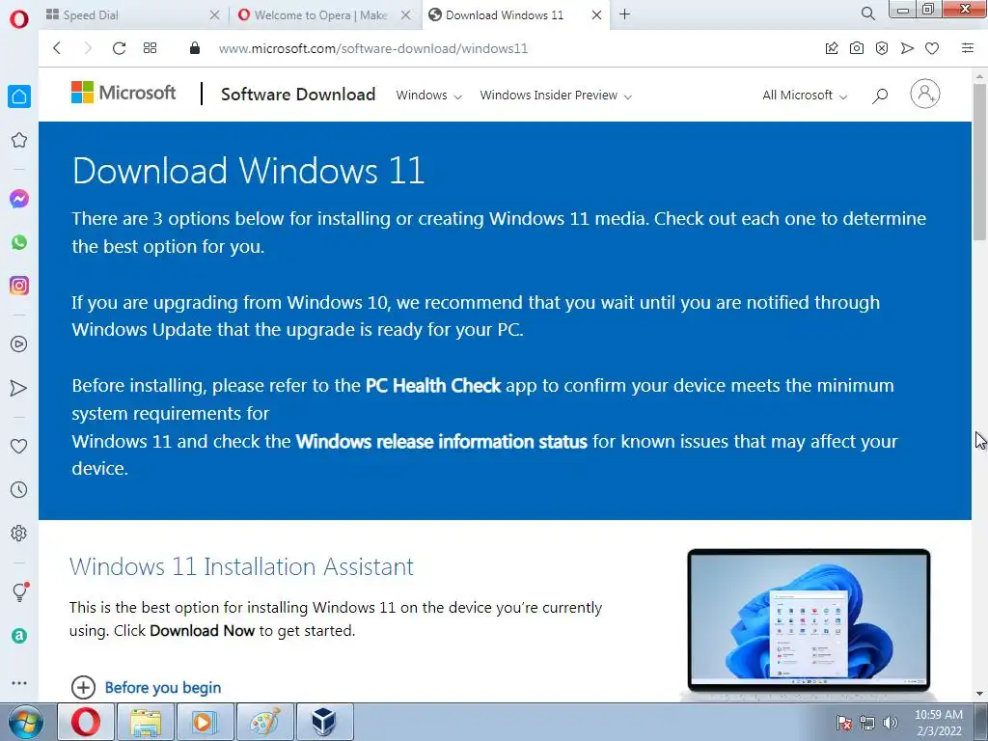Image resolution: width=988 pixels, height=741 pixels.
Task: Open Bookmarks star in sidebar
Action: (x=19, y=140)
